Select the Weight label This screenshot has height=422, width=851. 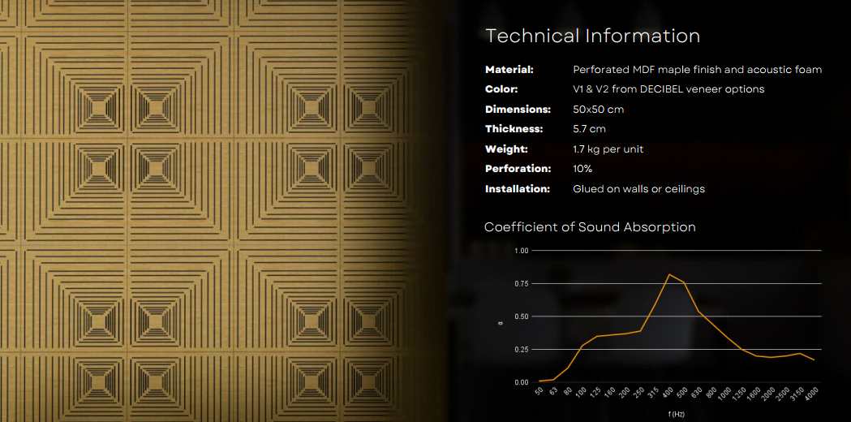pyautogui.click(x=506, y=149)
